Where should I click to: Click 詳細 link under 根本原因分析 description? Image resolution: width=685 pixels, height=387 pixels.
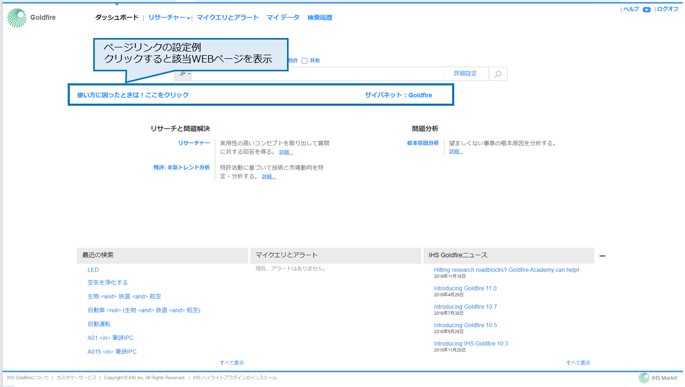[456, 152]
